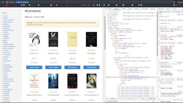Click #default in the DOM breadcrumb bar

(x=113, y=99)
